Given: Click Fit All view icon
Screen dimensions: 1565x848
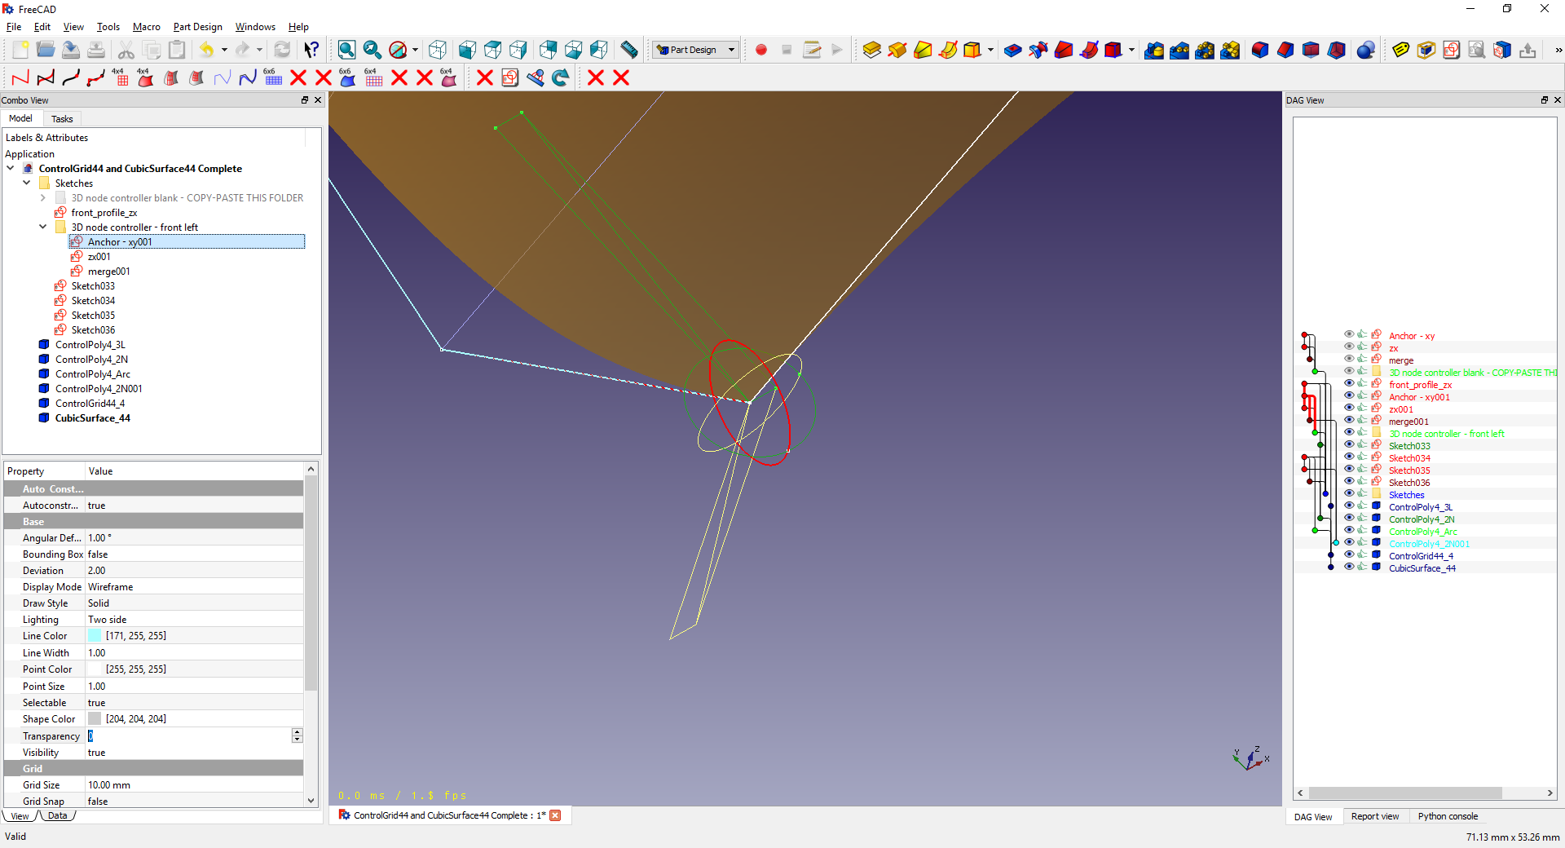Looking at the screenshot, I should [346, 50].
